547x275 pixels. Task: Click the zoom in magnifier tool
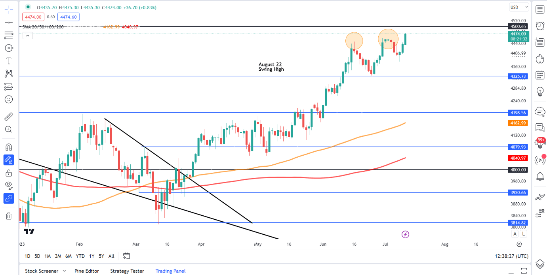point(9,129)
